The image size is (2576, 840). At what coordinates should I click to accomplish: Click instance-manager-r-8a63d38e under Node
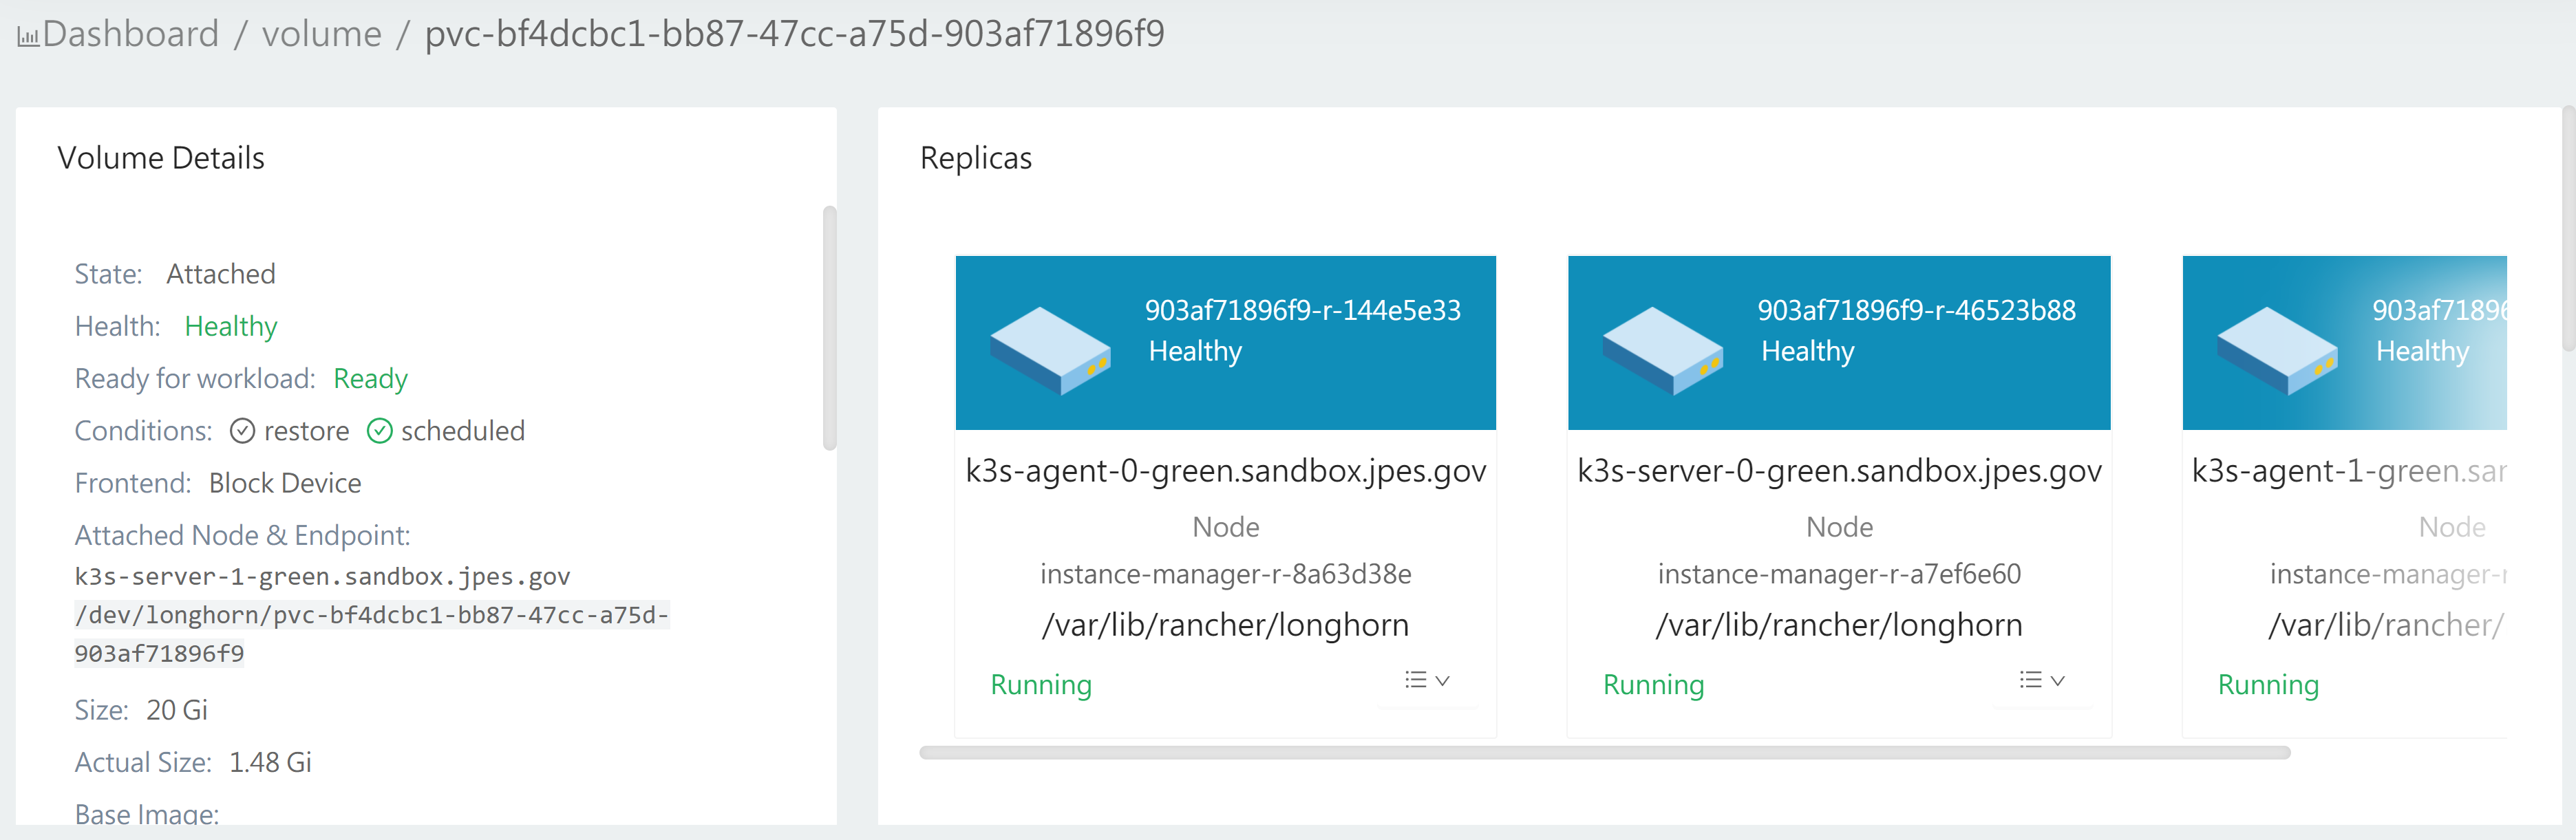coord(1225,574)
